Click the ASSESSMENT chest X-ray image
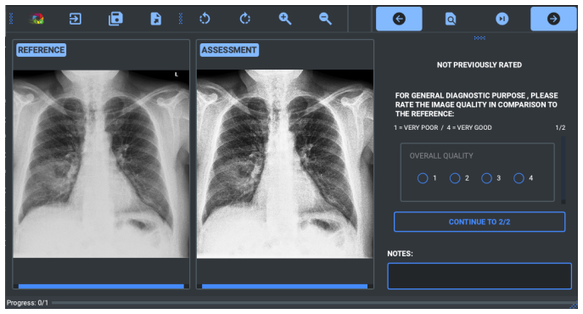583x314 pixels. (285, 164)
